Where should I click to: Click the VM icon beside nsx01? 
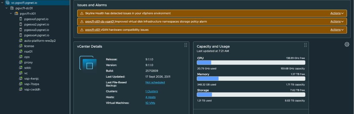pyautogui.click(x=21, y=51)
